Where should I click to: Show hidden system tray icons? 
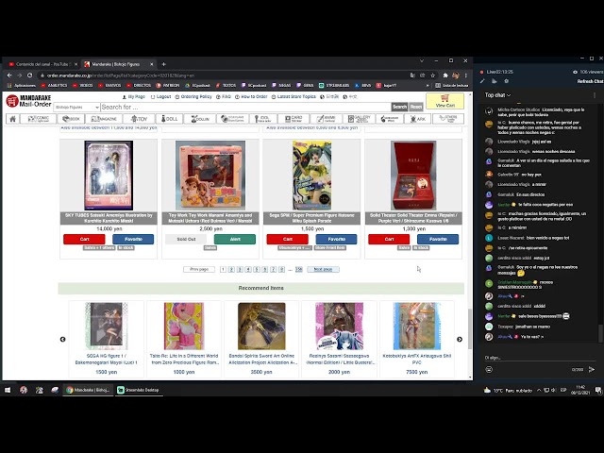pos(539,390)
